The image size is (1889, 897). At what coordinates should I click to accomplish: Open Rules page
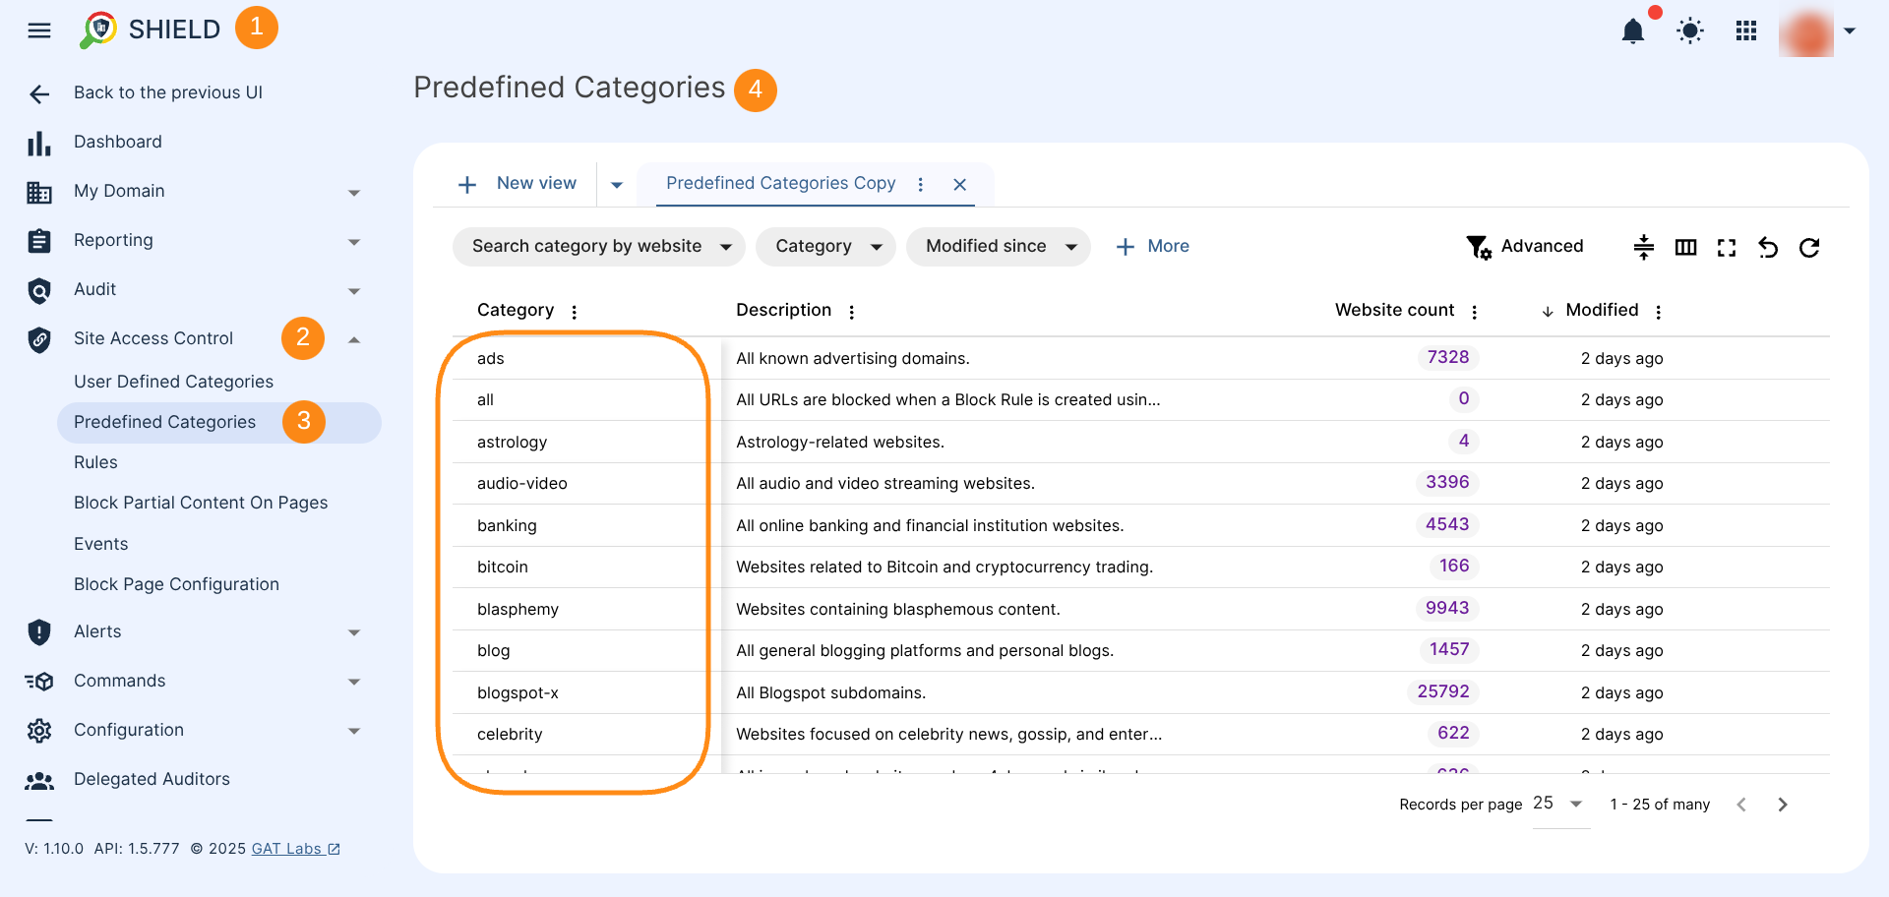pyautogui.click(x=95, y=462)
